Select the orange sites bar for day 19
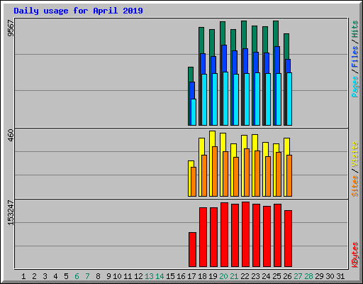 tap(215, 171)
